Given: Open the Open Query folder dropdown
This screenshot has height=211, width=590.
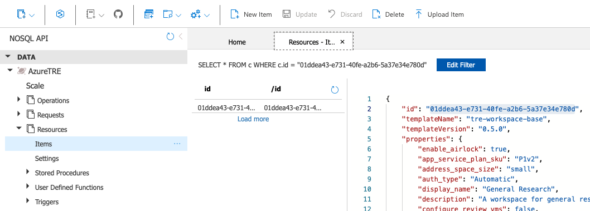Looking at the screenshot, I should pos(172,14).
